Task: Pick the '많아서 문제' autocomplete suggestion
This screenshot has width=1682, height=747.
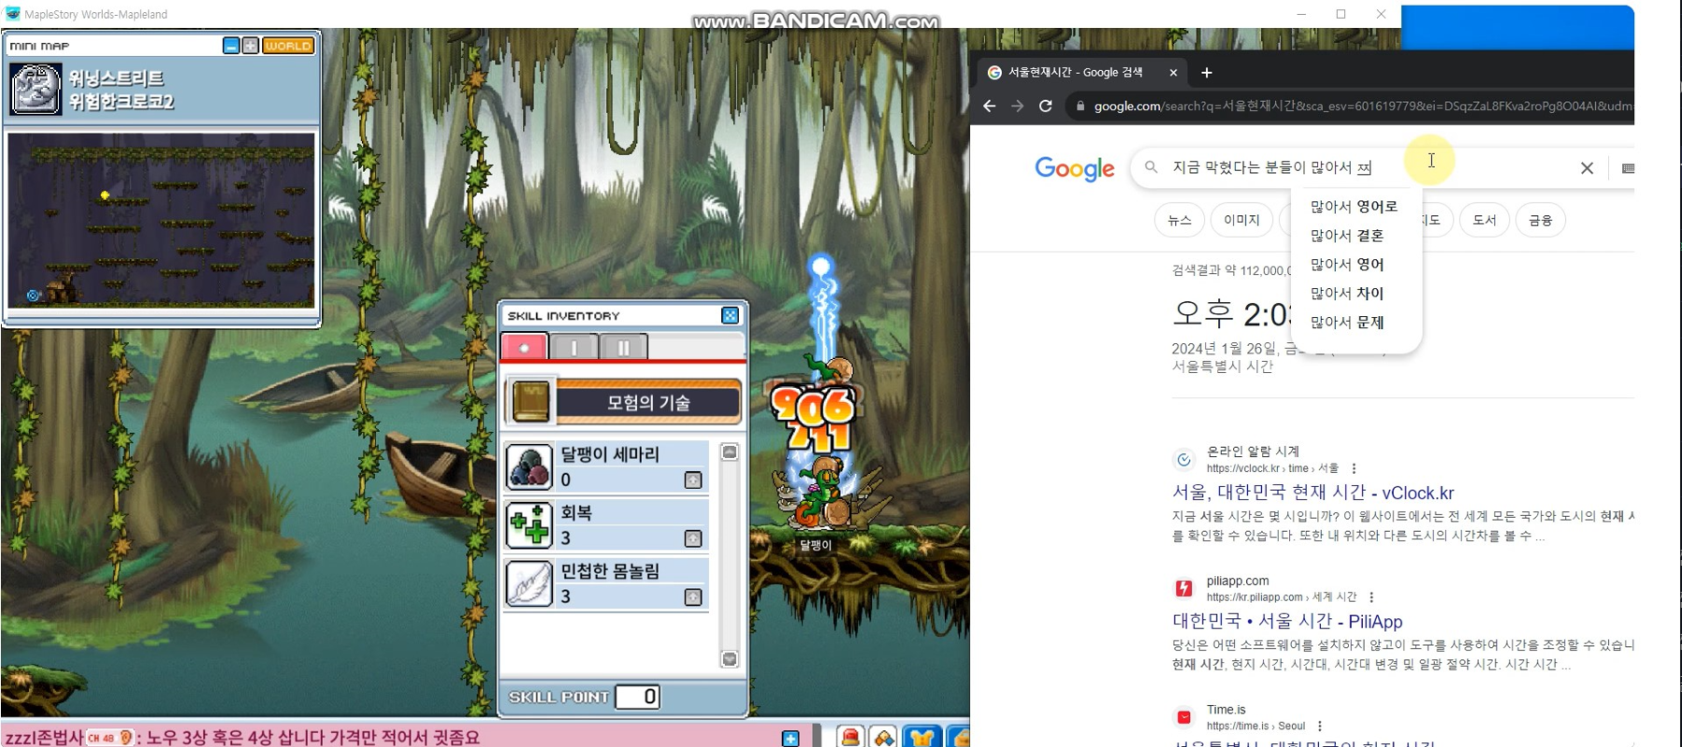Action: coord(1346,323)
